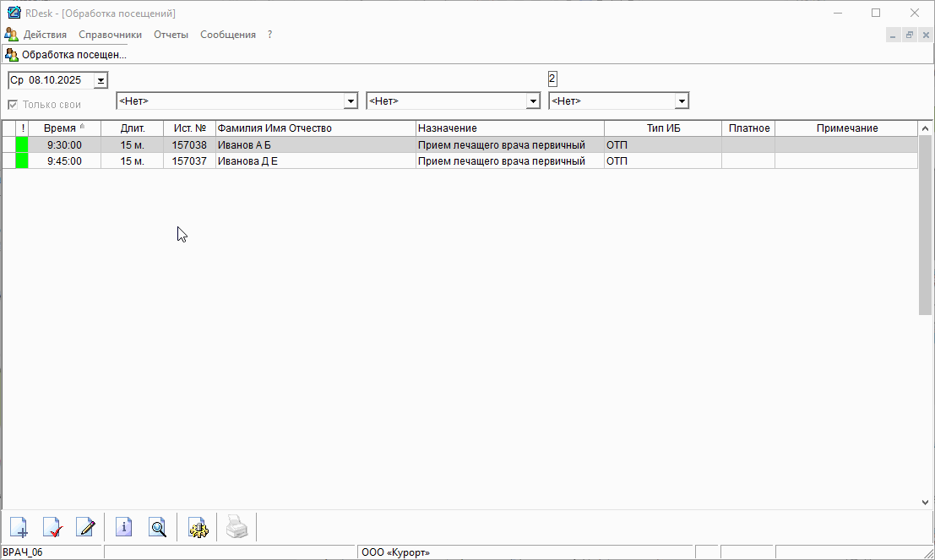Open the gear settings document icon
This screenshot has width=935, height=560.
(198, 528)
